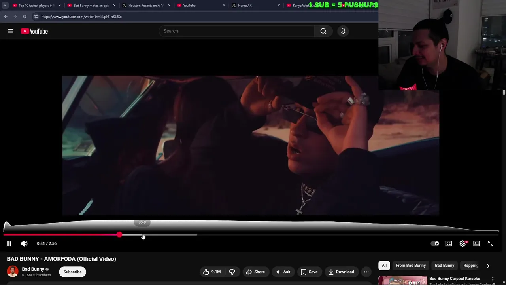Image resolution: width=506 pixels, height=285 pixels.
Task: Enter full screen mode
Action: [x=490, y=243]
